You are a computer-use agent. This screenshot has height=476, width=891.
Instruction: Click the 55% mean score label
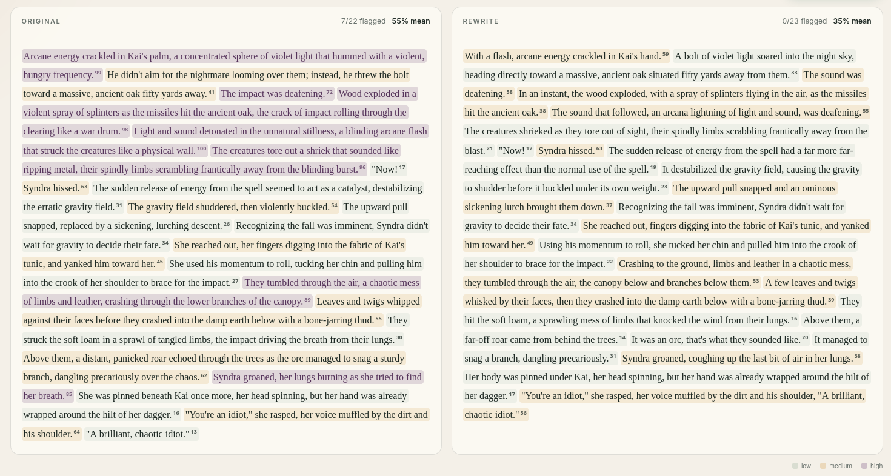coord(411,21)
